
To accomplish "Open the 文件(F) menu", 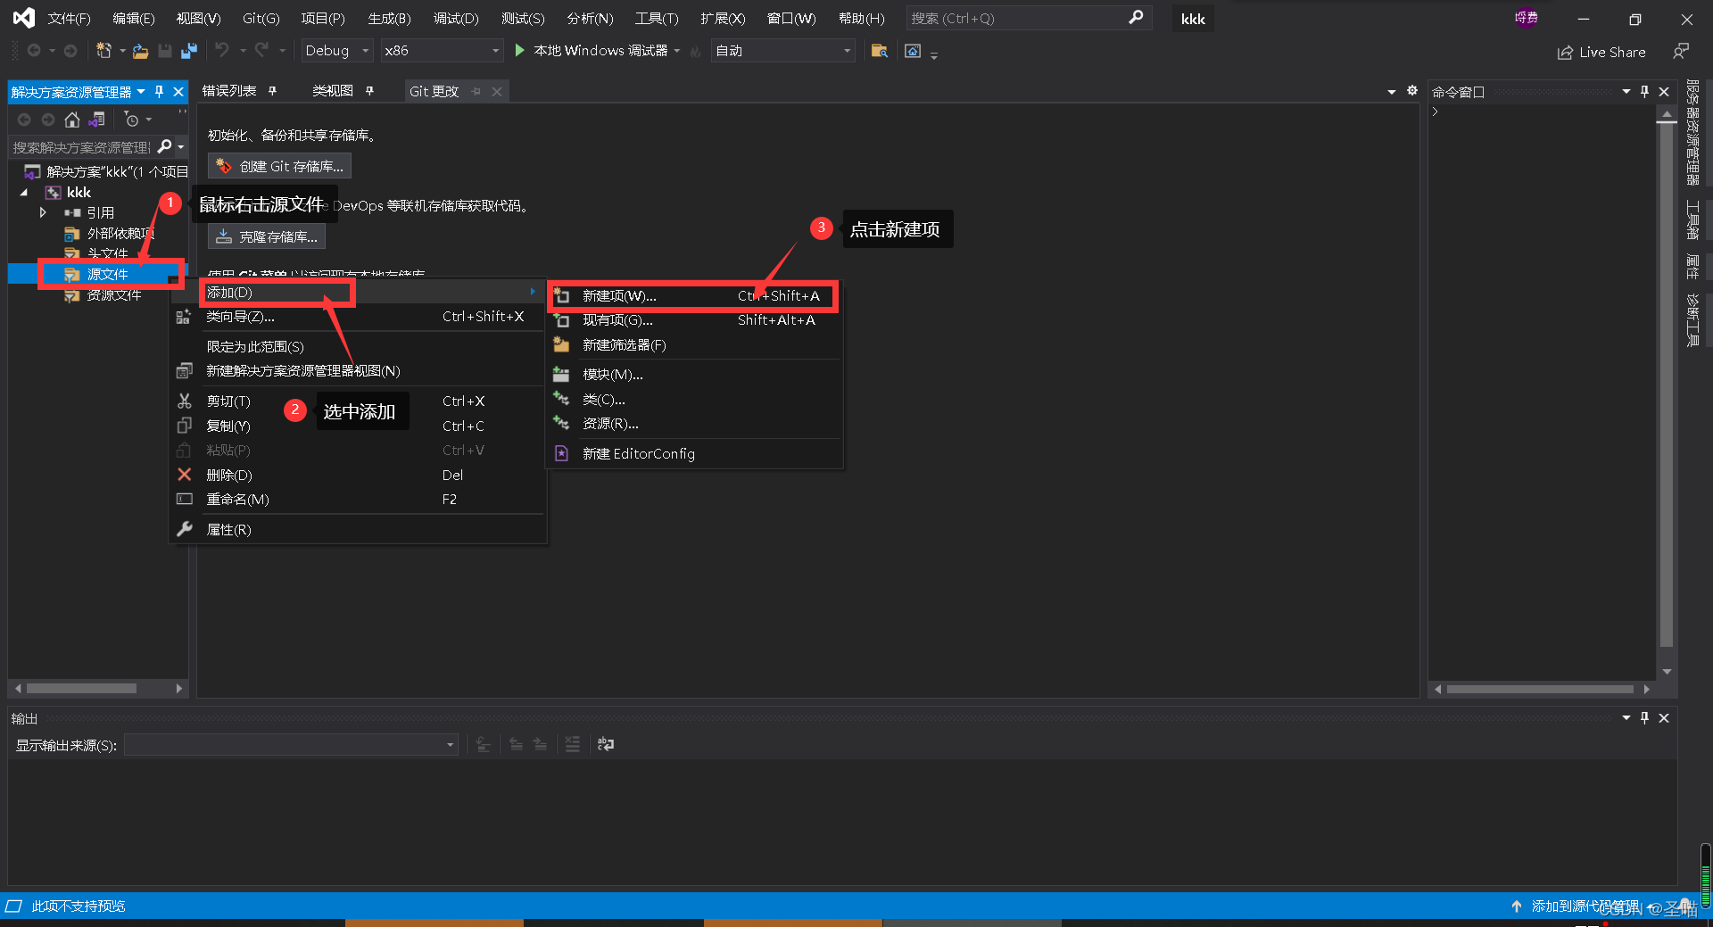I will point(69,19).
